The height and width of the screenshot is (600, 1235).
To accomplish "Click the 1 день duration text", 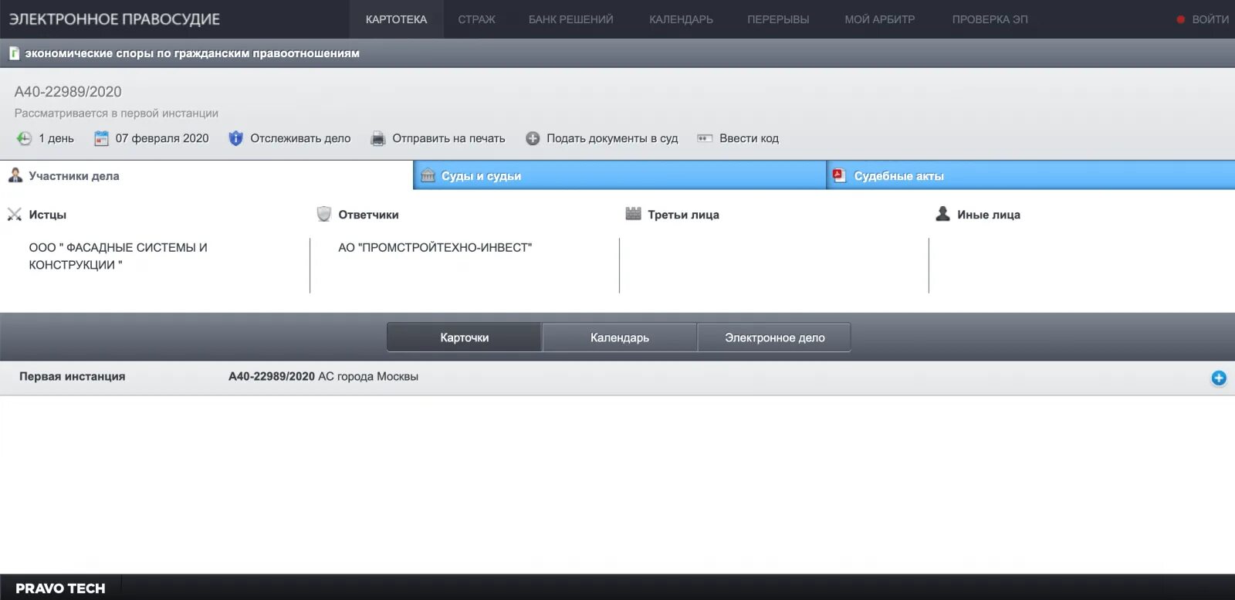I will [x=56, y=138].
